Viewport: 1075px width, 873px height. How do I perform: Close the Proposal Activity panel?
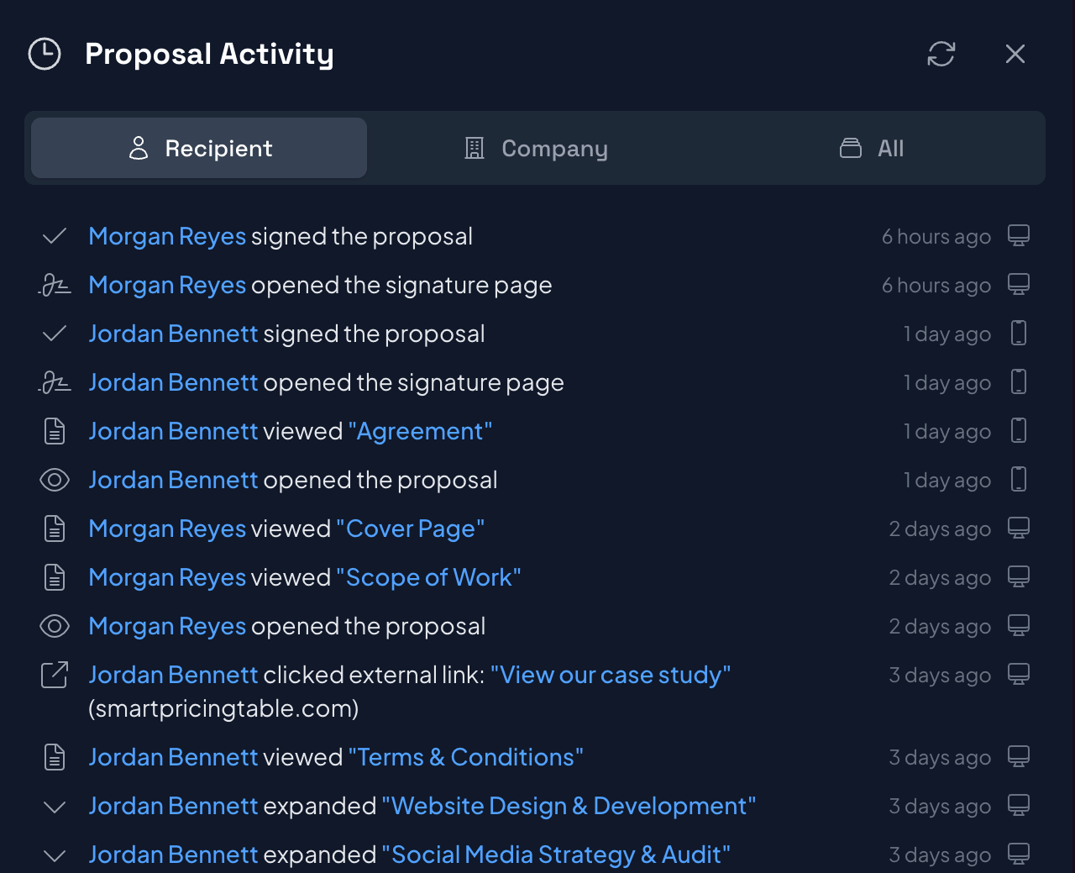pos(1015,54)
